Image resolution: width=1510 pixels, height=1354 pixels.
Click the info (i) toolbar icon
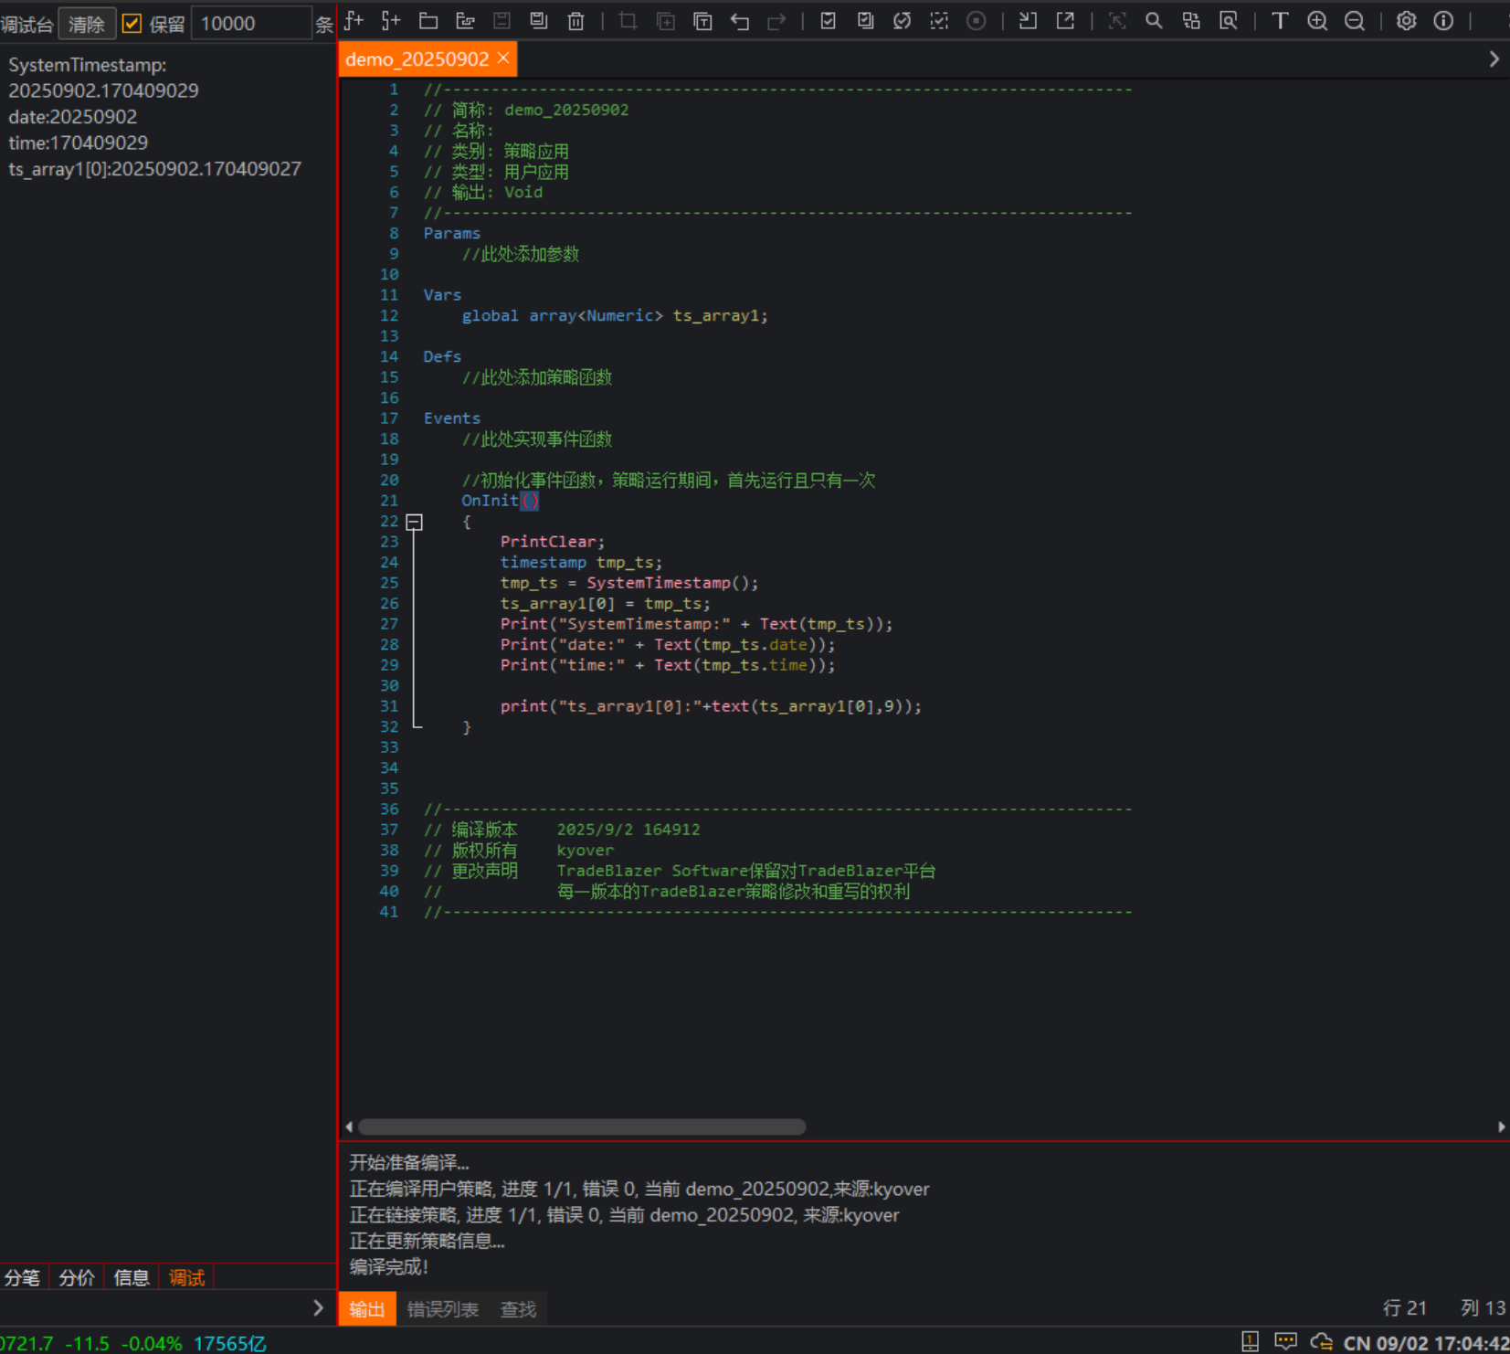click(1443, 21)
